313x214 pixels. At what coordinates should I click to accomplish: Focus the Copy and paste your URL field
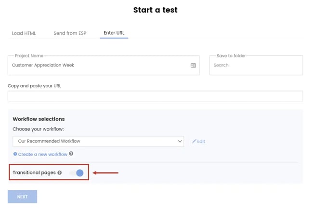[155, 95]
